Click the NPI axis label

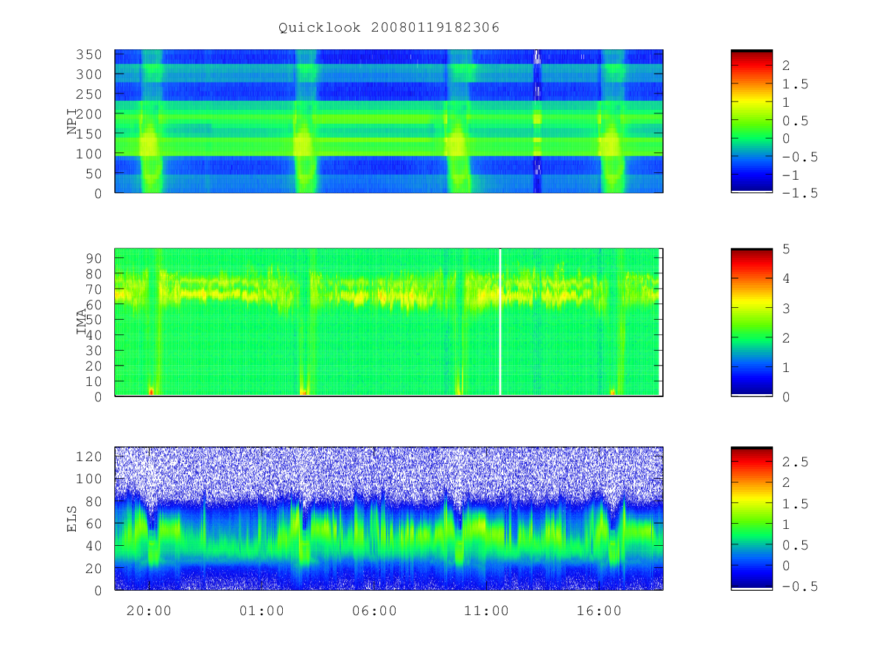pyautogui.click(x=72, y=122)
